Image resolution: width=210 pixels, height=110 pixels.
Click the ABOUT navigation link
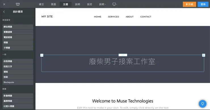click(x=129, y=17)
